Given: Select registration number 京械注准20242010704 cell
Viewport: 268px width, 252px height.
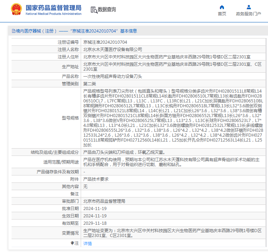Looking at the screenshot, I should click(105, 42).
